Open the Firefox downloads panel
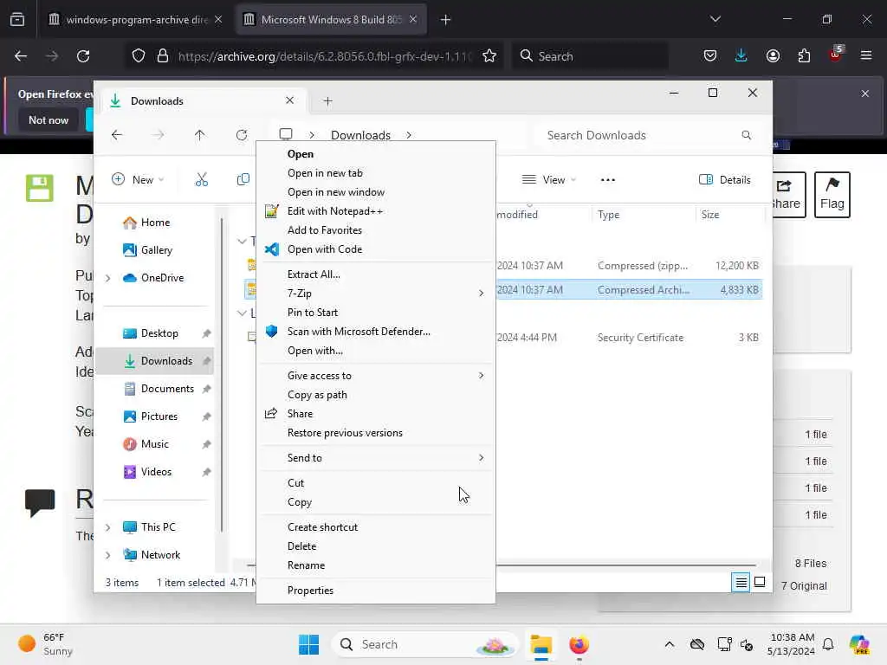Screen dimensions: 887x665 coord(741,56)
